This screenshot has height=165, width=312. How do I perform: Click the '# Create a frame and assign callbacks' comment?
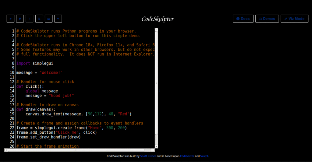click(x=80, y=123)
